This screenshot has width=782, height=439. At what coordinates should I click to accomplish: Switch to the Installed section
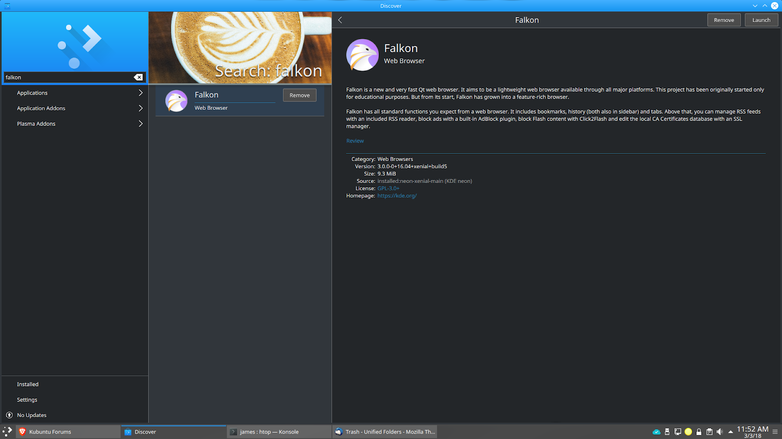tap(27, 384)
